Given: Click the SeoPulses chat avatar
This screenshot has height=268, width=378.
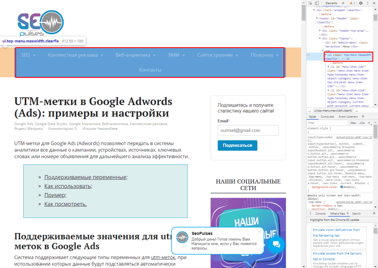Looking at the screenshot, I should pyautogui.click(x=182, y=237).
